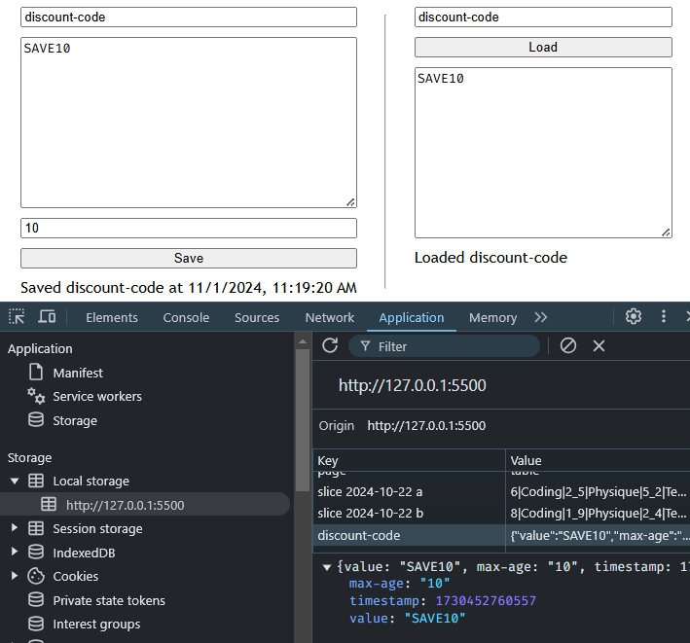The width and height of the screenshot is (690, 643).
Task: Click the Load button
Action: (543, 47)
